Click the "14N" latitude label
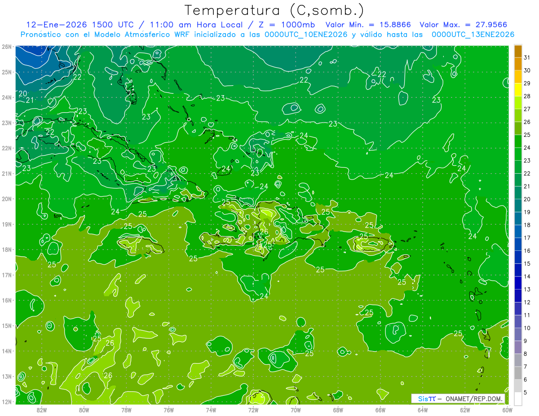 click(6, 351)
